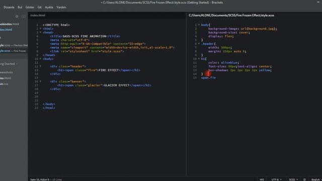This screenshot has height=181, width=322.
Task: Open bookindex.html in working files
Action: (x=10, y=24)
